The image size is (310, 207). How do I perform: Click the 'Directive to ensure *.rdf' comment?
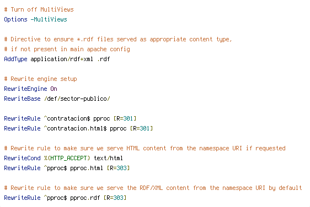tap(118, 39)
